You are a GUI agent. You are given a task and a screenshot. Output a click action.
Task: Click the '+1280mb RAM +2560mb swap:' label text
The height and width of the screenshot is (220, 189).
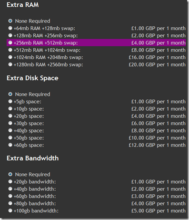(x=49, y=64)
